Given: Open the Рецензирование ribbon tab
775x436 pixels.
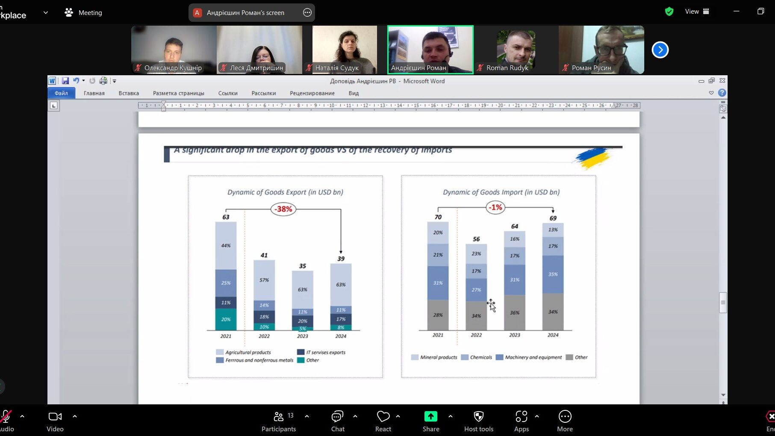Looking at the screenshot, I should pos(312,93).
